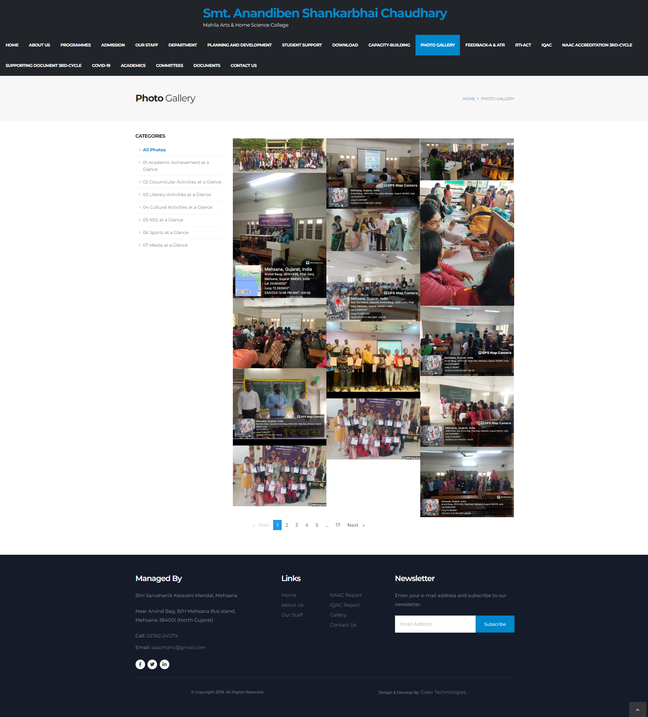Open the Facebook icon in the footer
The height and width of the screenshot is (717, 648).
coord(140,664)
